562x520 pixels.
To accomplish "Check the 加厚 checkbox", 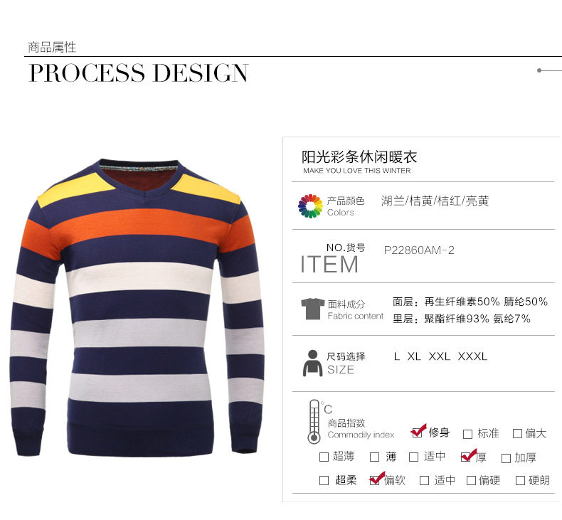I will pos(506,458).
